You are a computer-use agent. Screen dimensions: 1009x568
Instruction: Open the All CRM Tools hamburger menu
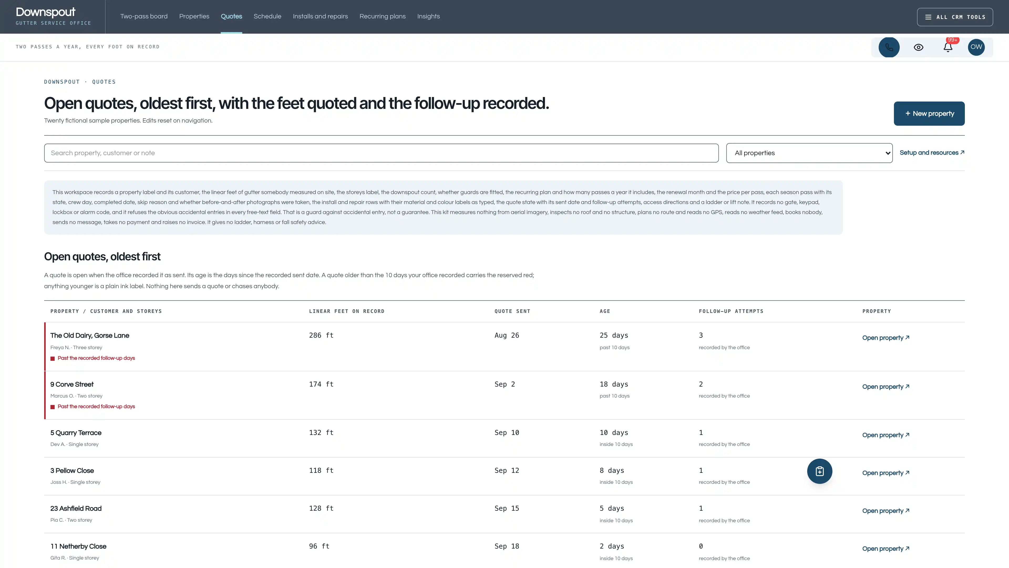pyautogui.click(x=955, y=17)
